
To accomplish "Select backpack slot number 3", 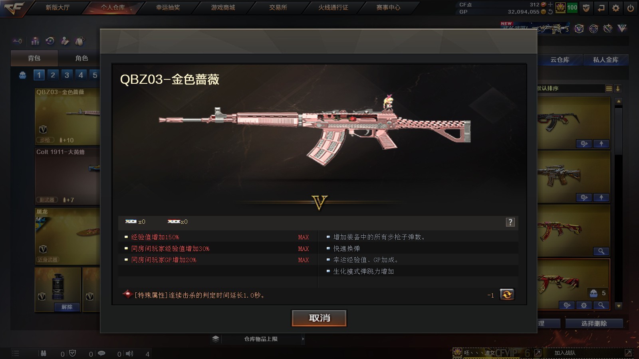I will point(67,75).
